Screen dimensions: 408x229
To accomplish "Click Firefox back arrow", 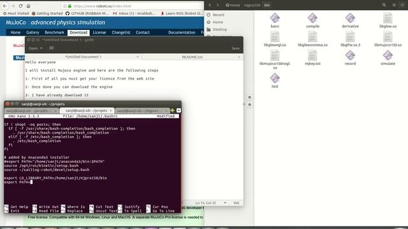I will [5, 6].
